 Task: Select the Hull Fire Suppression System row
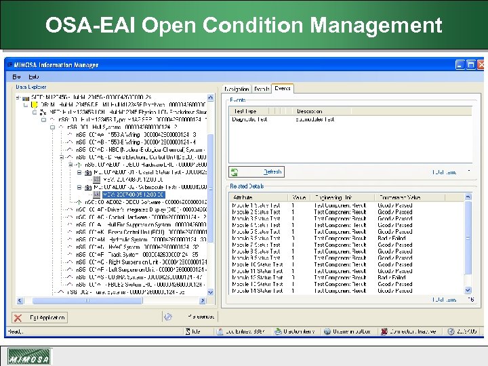pyautogui.click(x=141, y=225)
